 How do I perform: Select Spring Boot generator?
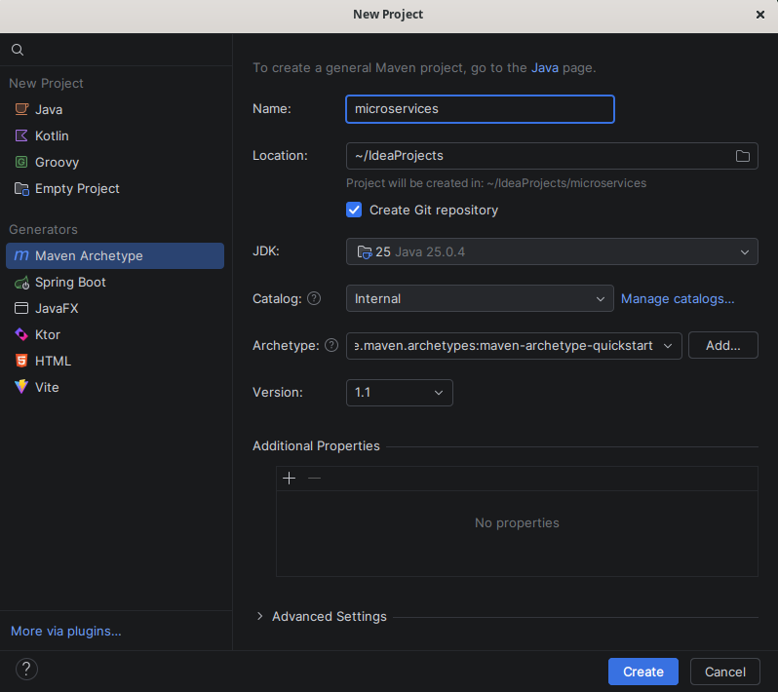click(x=115, y=283)
